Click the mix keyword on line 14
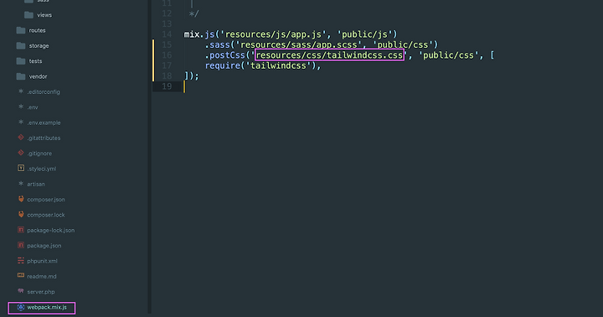This screenshot has width=603, height=317. (192, 34)
